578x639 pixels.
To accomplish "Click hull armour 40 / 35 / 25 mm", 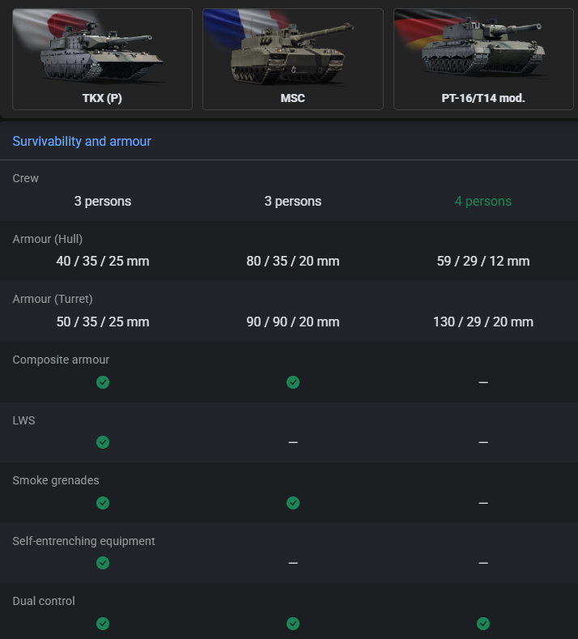I will click(103, 262).
